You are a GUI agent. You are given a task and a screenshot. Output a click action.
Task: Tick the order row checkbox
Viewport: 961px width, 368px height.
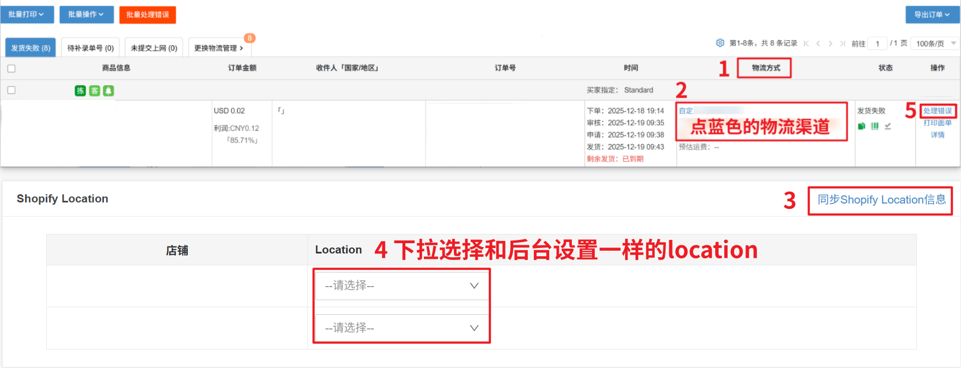click(x=11, y=90)
